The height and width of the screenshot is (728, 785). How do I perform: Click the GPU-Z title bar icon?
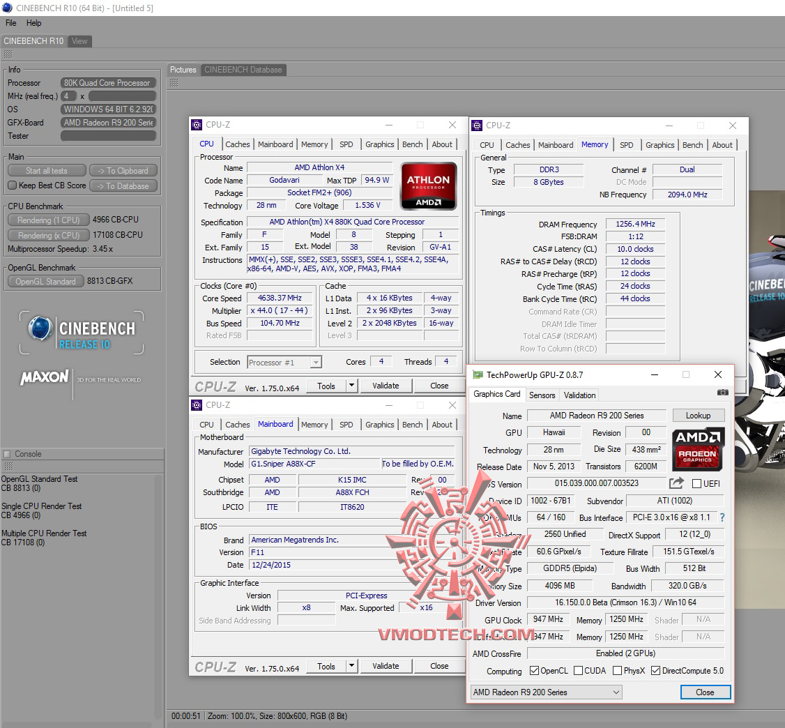[478, 374]
